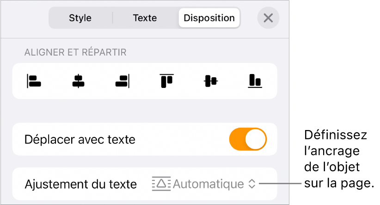Switch to the Style tab
This screenshot has width=380, height=205.
(80, 18)
